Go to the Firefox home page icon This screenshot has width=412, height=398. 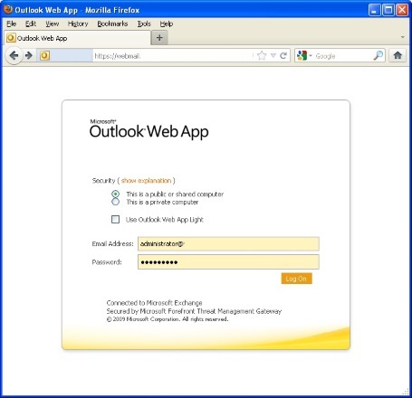pos(398,55)
